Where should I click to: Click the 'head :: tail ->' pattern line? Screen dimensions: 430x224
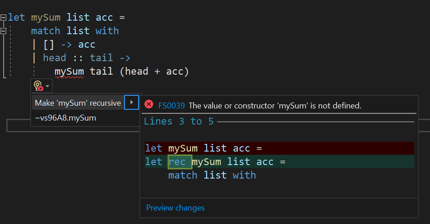pyautogui.click(x=82, y=58)
